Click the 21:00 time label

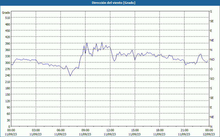coord(184,130)
